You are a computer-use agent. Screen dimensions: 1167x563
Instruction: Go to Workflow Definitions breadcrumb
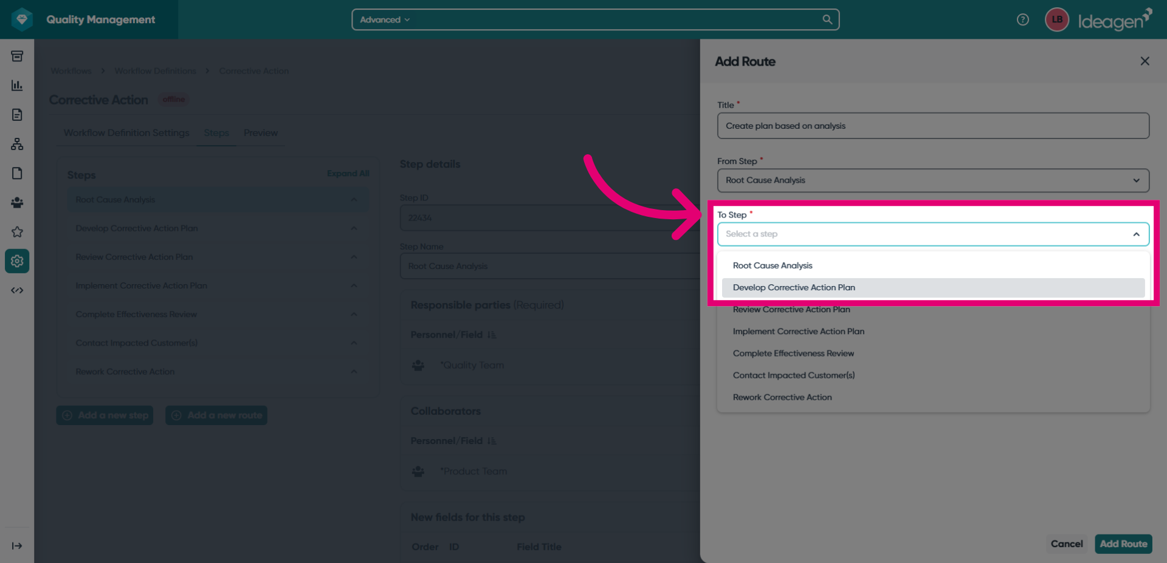(x=156, y=71)
